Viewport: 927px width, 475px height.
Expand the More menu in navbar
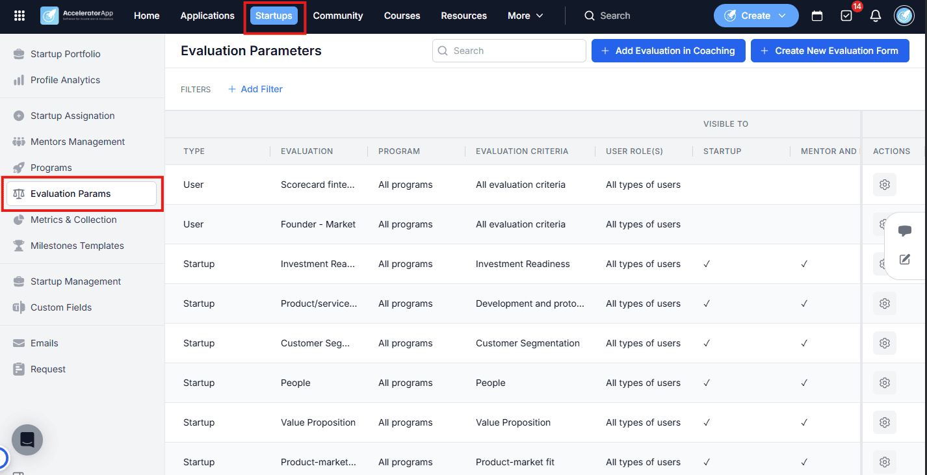[x=525, y=16]
